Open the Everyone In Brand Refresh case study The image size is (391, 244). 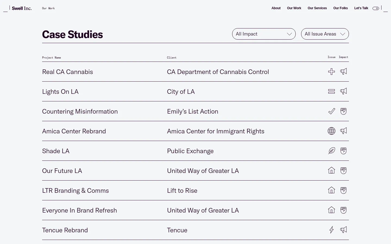80,210
